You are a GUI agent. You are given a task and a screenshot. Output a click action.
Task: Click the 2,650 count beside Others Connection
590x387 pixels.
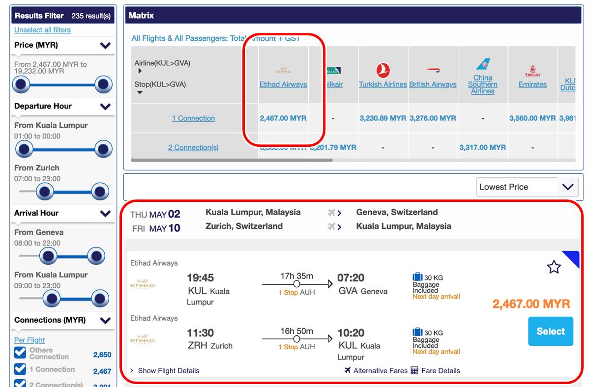102,355
